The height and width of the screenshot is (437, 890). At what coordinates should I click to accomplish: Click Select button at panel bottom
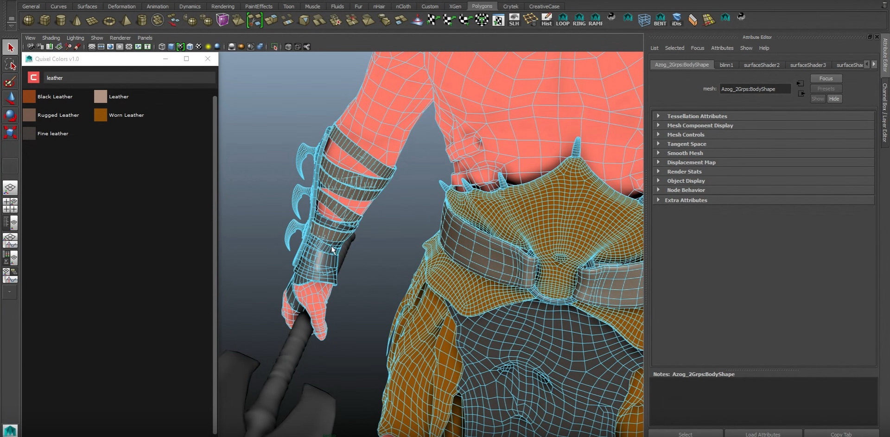point(685,434)
